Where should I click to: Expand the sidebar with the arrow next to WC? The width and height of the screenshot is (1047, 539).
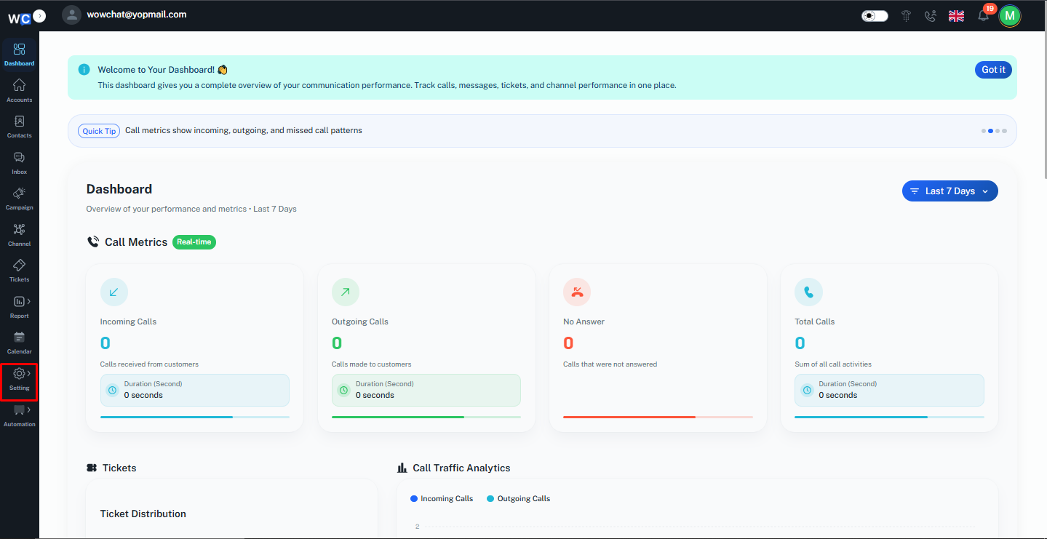(x=40, y=15)
